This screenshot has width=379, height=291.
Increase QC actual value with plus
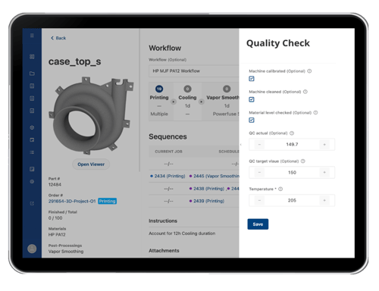pos(324,145)
